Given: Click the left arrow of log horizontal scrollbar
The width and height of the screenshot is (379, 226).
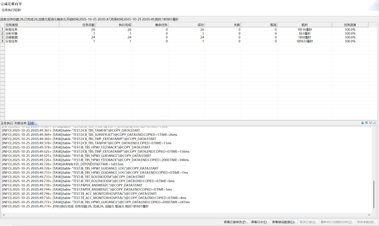Looking at the screenshot, I should pos(3,215).
